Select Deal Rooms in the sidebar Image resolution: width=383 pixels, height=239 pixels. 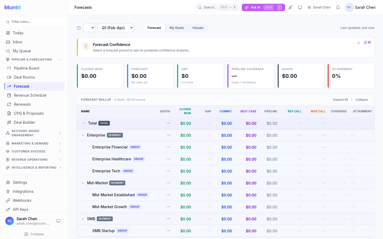[24, 77]
